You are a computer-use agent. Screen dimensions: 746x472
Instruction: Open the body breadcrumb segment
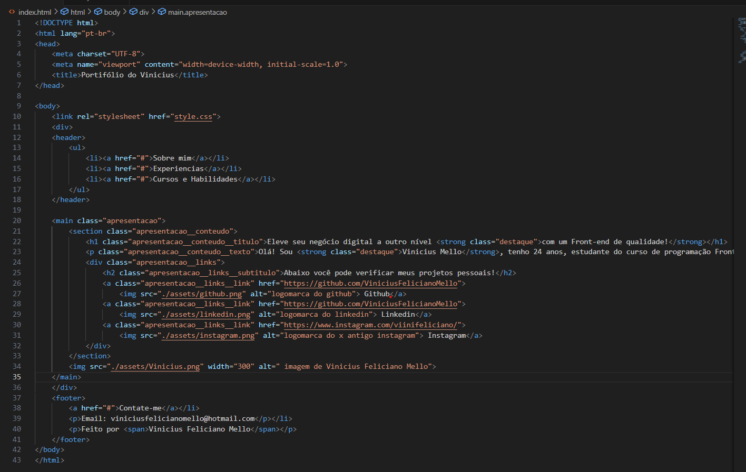tap(112, 12)
